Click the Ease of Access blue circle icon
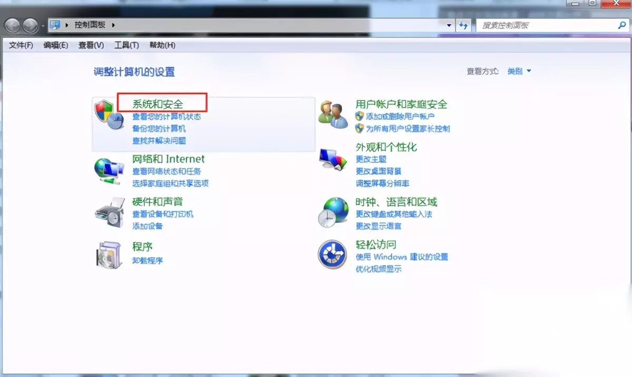The height and width of the screenshot is (377, 632). coord(332,254)
